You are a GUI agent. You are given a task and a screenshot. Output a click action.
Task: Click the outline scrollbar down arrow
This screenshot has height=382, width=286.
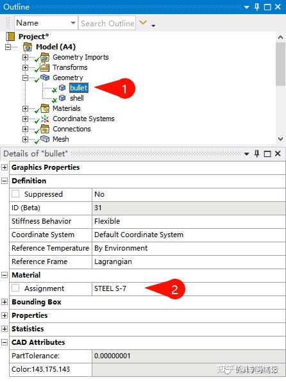[x=280, y=139]
